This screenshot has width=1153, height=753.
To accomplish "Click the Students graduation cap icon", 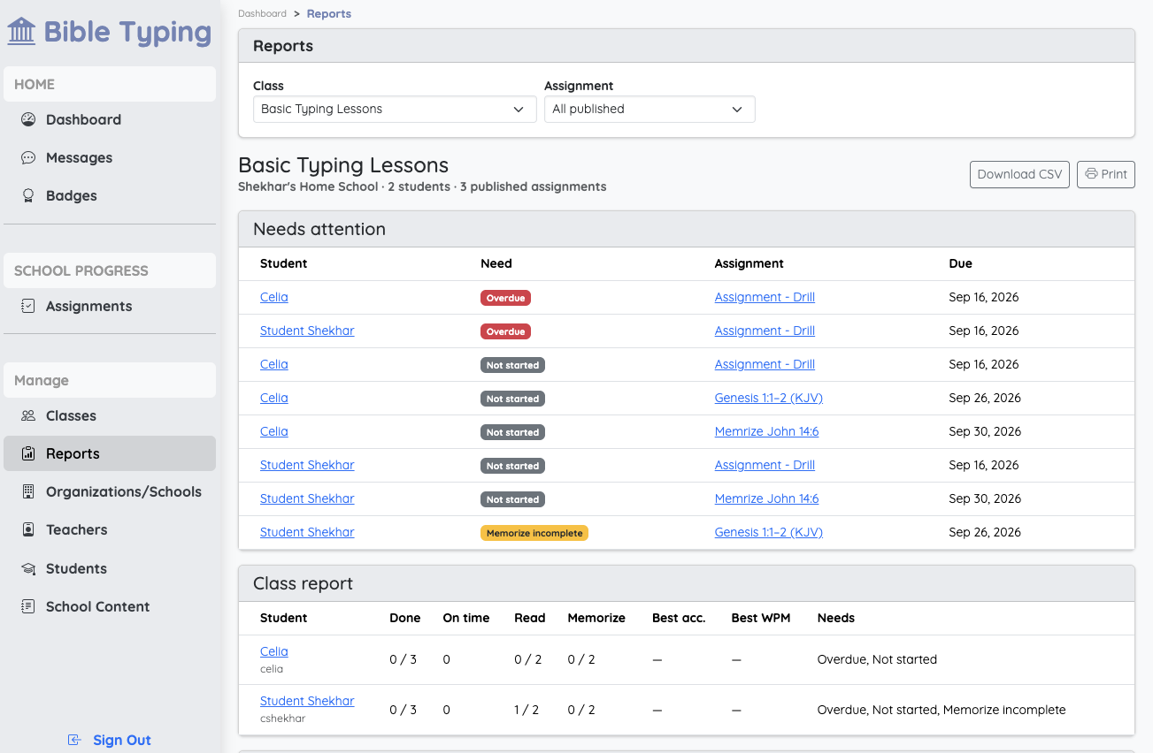I will [x=28, y=568].
